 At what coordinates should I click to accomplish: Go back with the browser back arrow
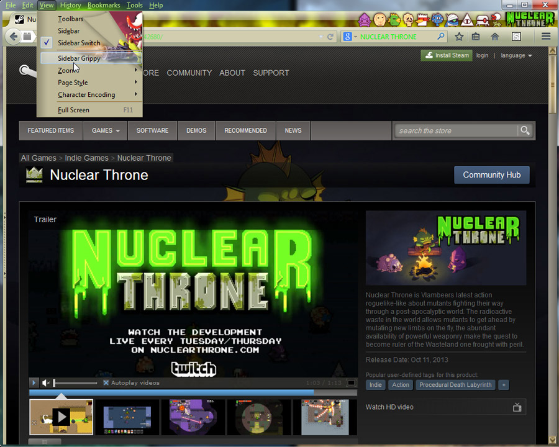(14, 37)
